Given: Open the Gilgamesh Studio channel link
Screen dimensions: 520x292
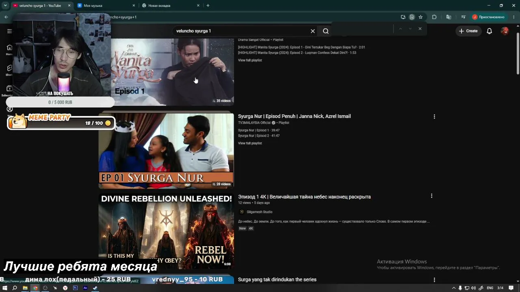Looking at the screenshot, I should point(259,212).
